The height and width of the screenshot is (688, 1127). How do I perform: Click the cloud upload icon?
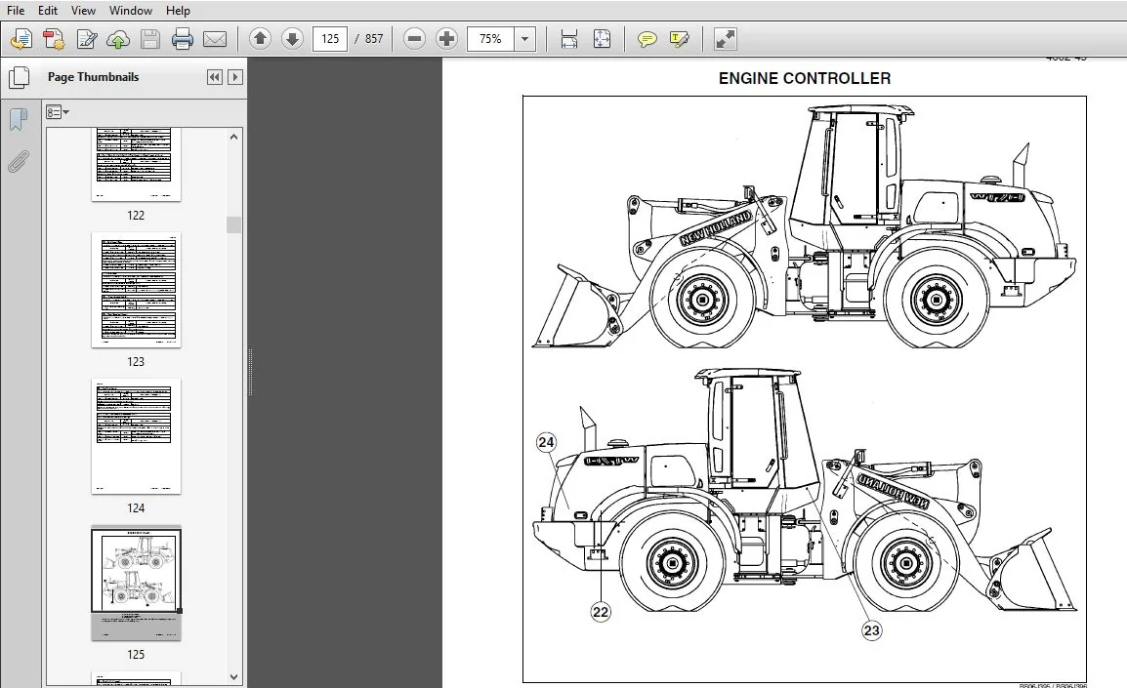coord(118,39)
